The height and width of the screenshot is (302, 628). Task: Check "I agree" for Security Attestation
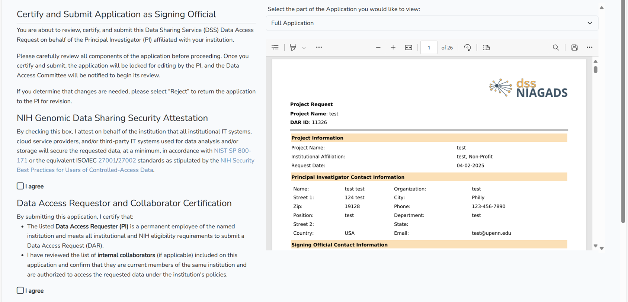20,186
